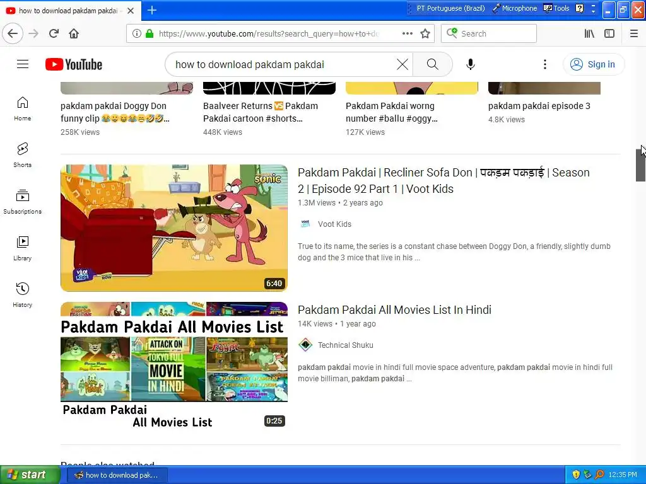Click the taskbar clock showing 12:35 PM
The width and height of the screenshot is (646, 484).
[x=623, y=475]
